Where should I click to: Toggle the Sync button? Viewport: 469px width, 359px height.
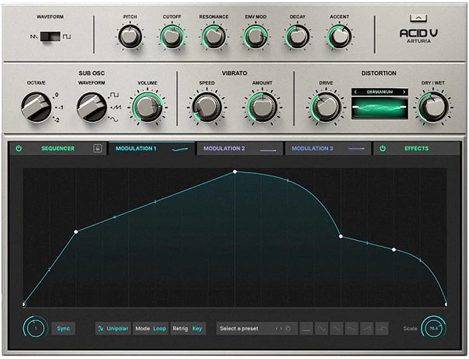pyautogui.click(x=64, y=328)
